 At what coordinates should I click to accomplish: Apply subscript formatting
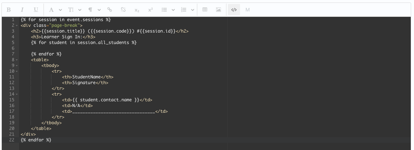[137, 10]
